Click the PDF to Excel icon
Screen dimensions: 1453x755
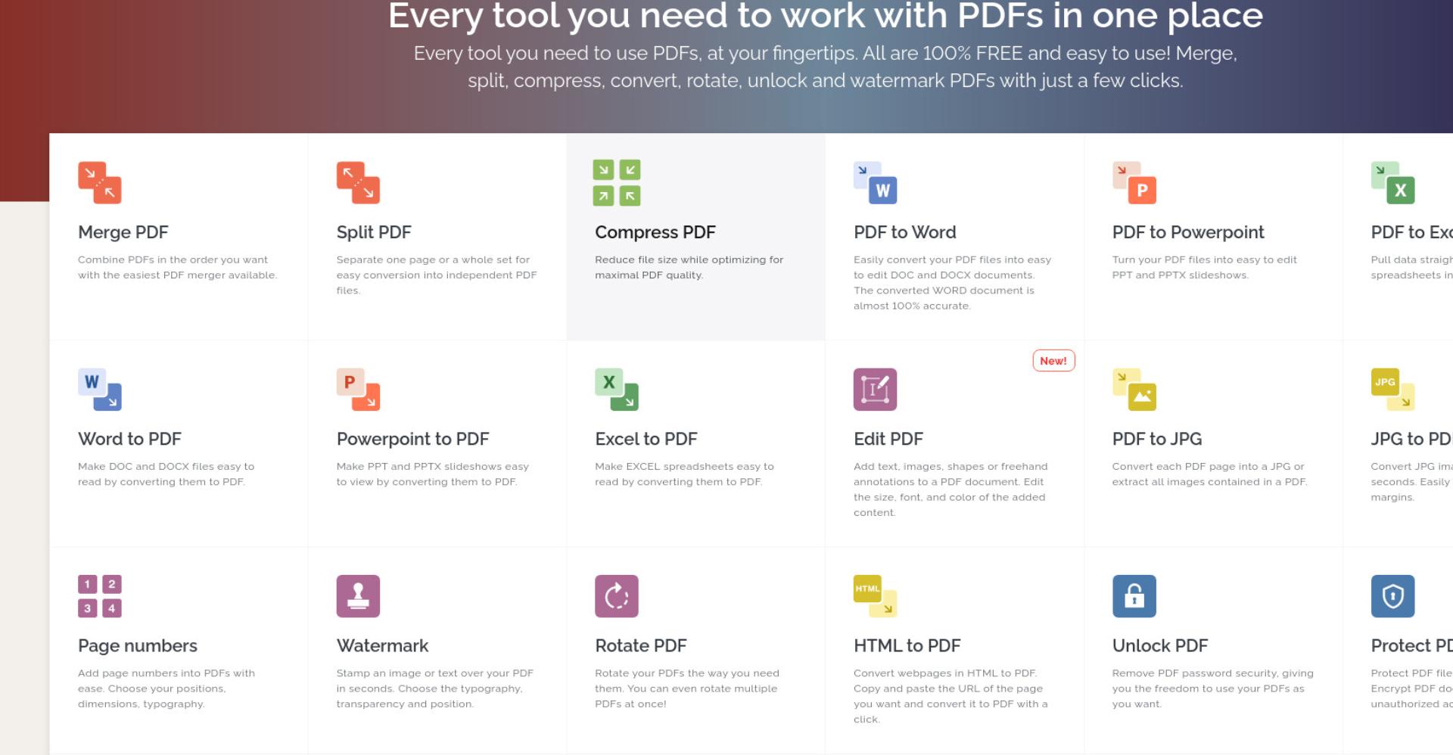click(1393, 182)
